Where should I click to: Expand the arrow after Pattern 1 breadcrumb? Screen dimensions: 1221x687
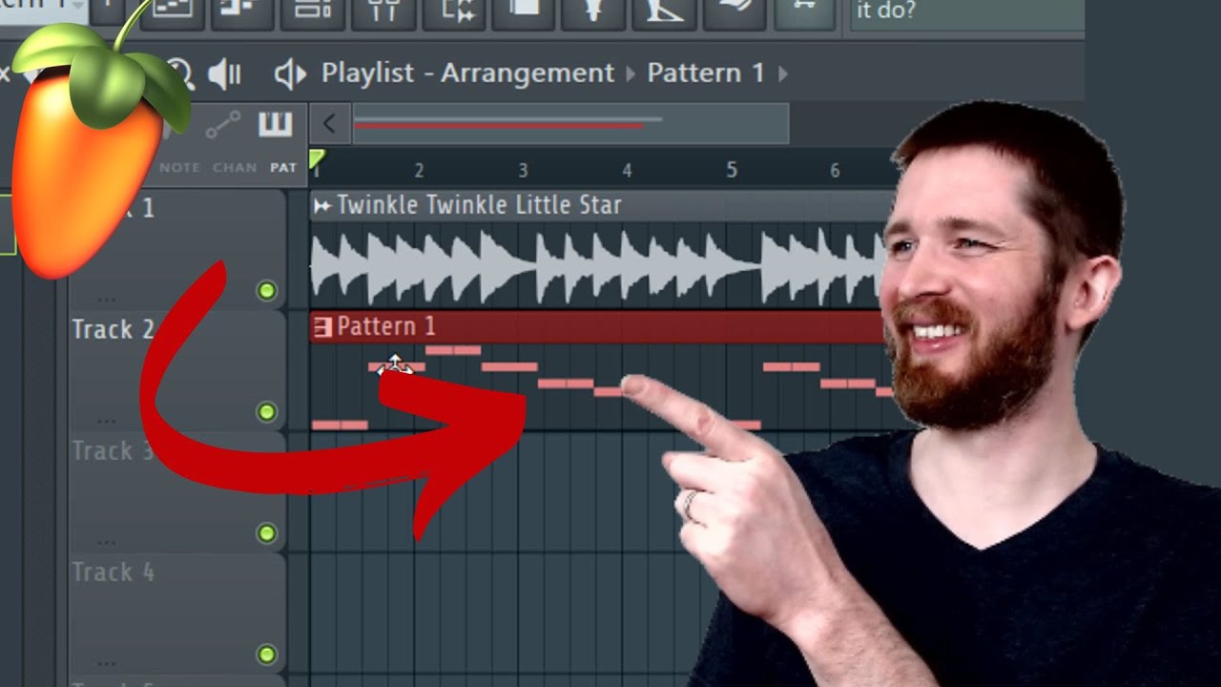coord(783,73)
